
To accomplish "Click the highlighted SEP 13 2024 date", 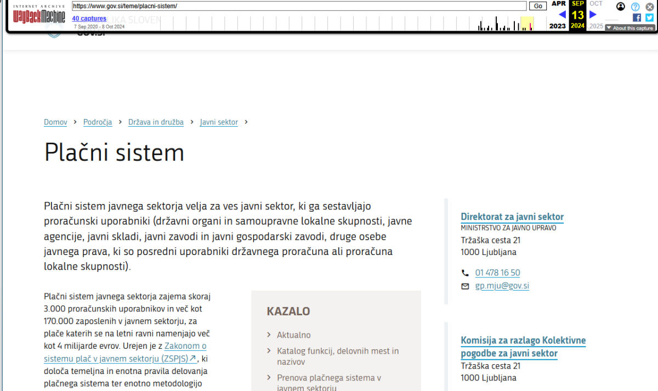I will (x=577, y=15).
